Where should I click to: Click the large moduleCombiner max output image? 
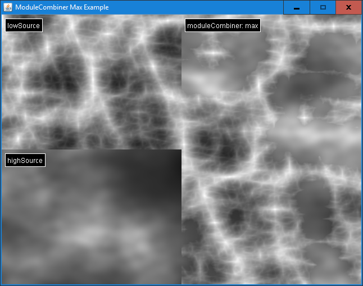tap(271, 169)
